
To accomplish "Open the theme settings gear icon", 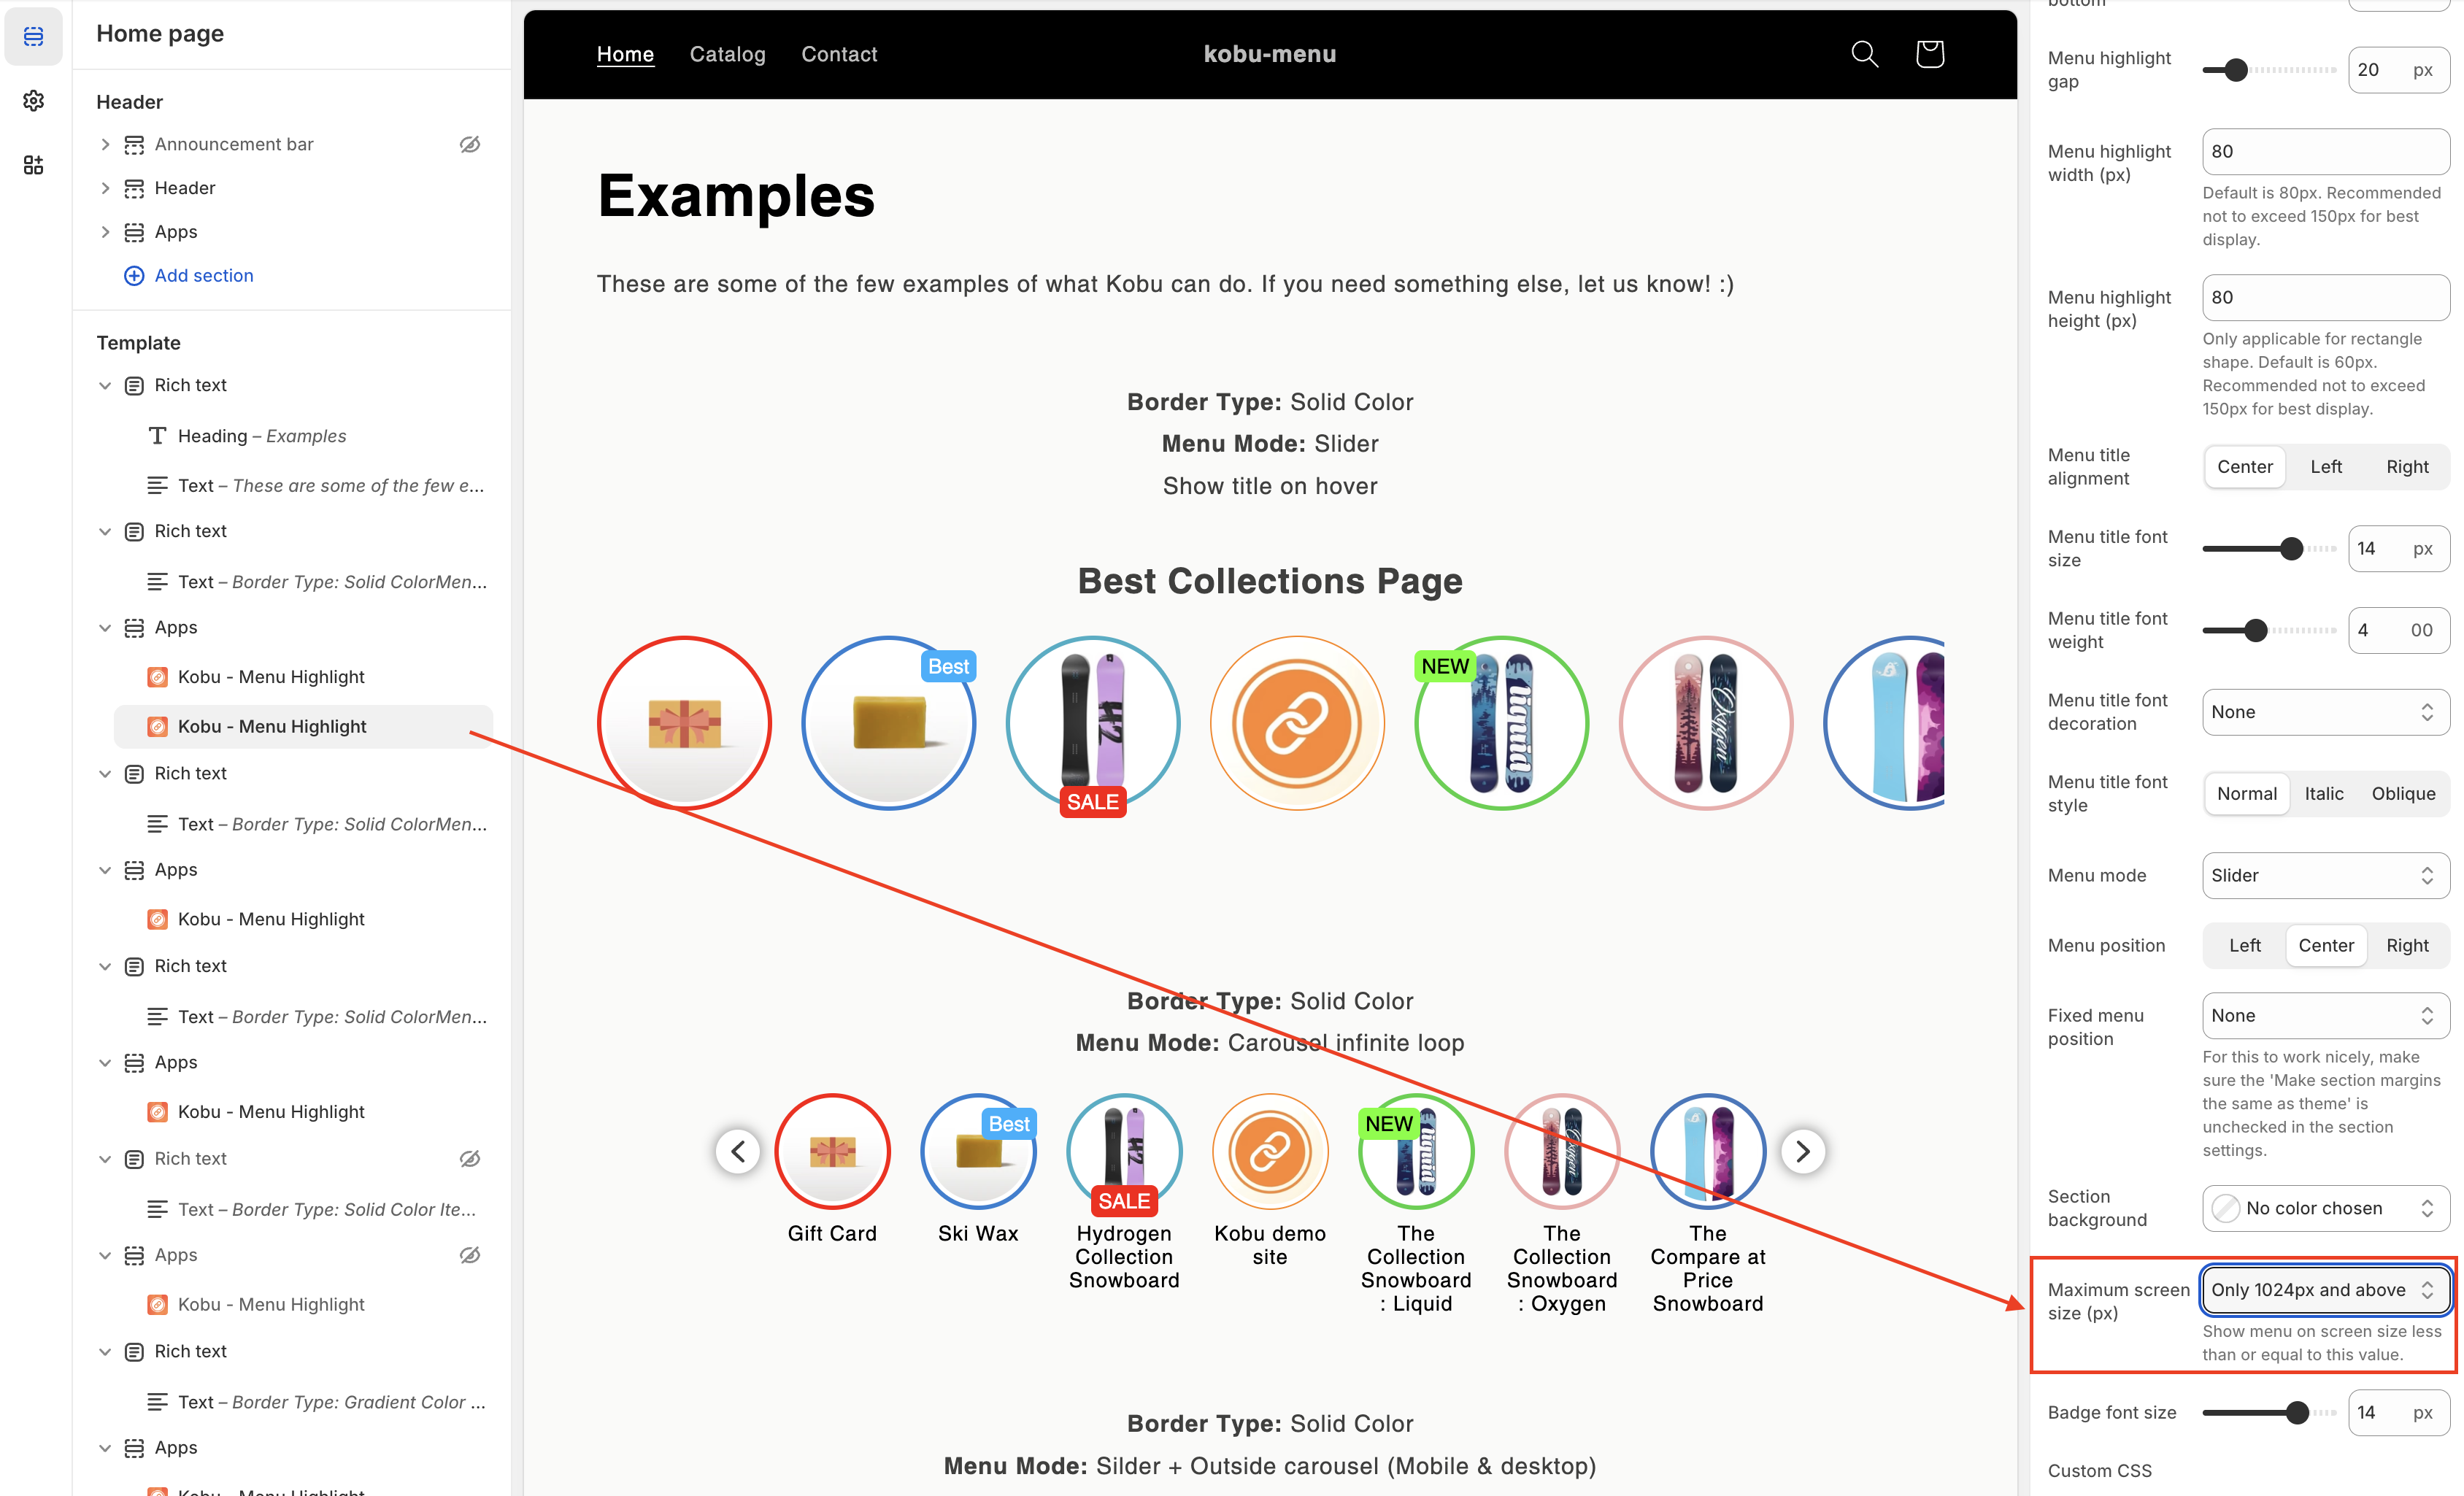I will click(x=33, y=100).
